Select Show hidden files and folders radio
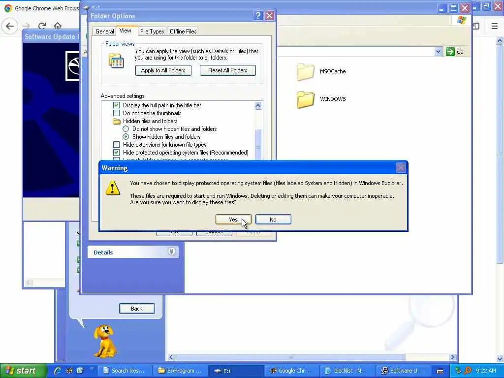 click(126, 137)
